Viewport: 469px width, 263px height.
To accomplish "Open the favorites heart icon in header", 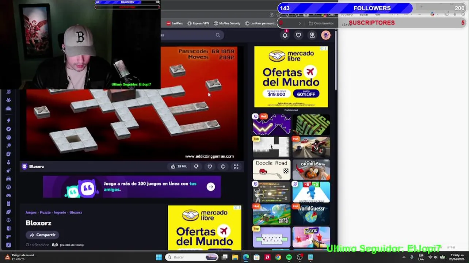I will pos(298,35).
